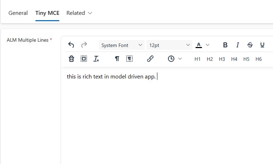Image resolution: width=273 pixels, height=164 pixels.
Task: Apply Heading 5 with H5
Action: [x=246, y=59]
